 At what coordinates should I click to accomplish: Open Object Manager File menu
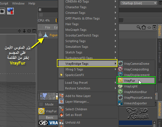[48, 27]
